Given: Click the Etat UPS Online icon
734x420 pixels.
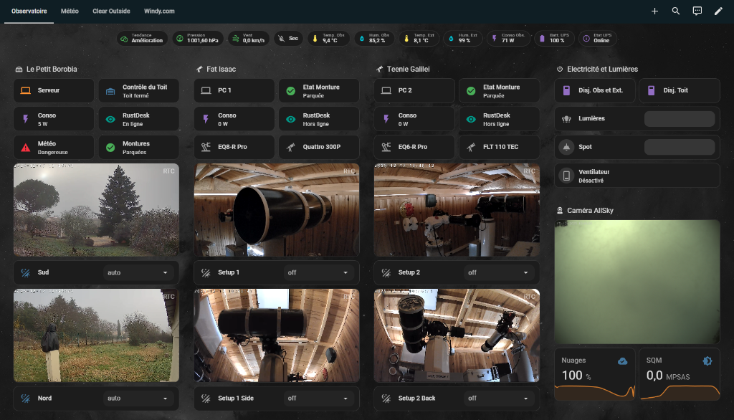Looking at the screenshot, I should [586, 39].
